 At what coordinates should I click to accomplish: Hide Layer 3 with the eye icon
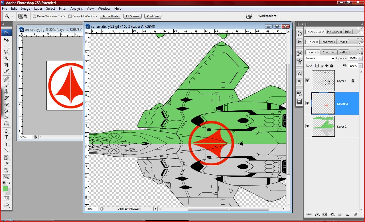[x=307, y=103]
